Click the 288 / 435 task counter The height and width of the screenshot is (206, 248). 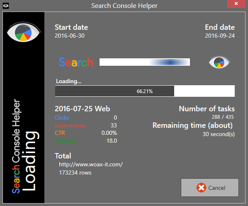[x=223, y=117]
